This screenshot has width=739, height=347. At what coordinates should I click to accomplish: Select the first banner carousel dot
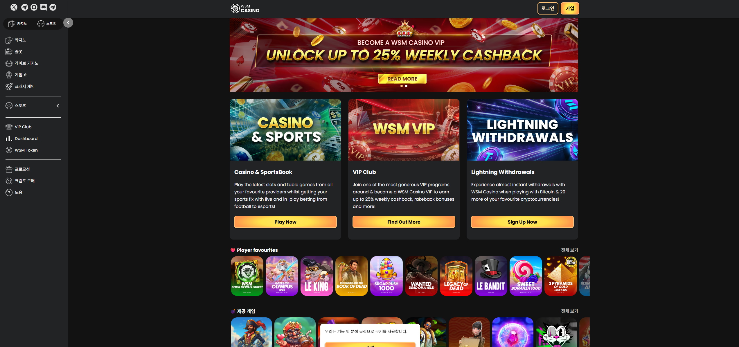coord(402,86)
